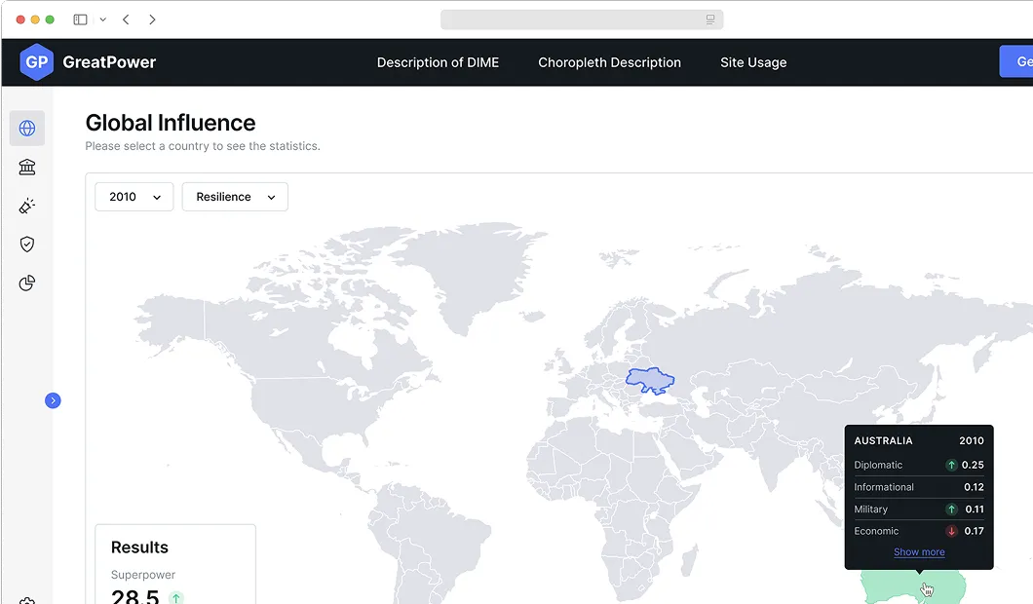Viewport: 1033px width, 604px height.
Task: Open the globe Global Influence sidebar icon
Action: (27, 128)
